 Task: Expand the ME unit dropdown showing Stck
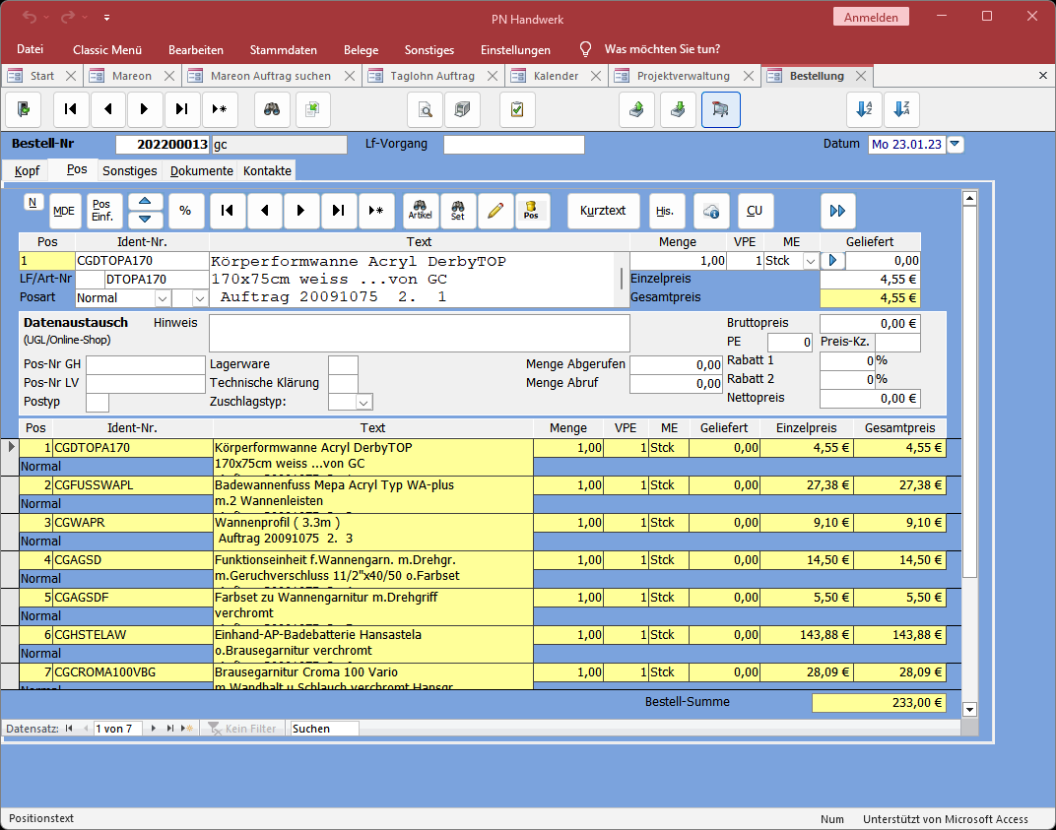tap(811, 261)
